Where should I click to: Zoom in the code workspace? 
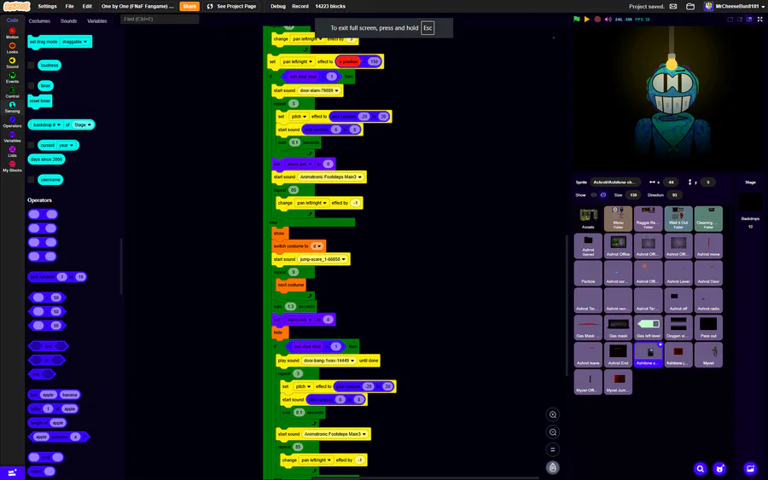tap(553, 414)
